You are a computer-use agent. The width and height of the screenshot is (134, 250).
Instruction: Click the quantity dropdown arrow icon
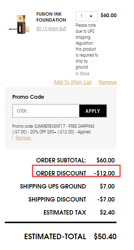click(x=91, y=16)
